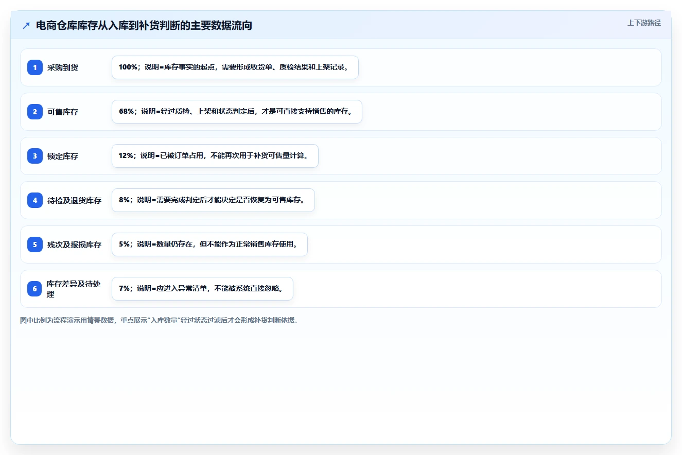The width and height of the screenshot is (682, 455).
Task: Click the 100% description box for 采购到货
Action: point(235,67)
